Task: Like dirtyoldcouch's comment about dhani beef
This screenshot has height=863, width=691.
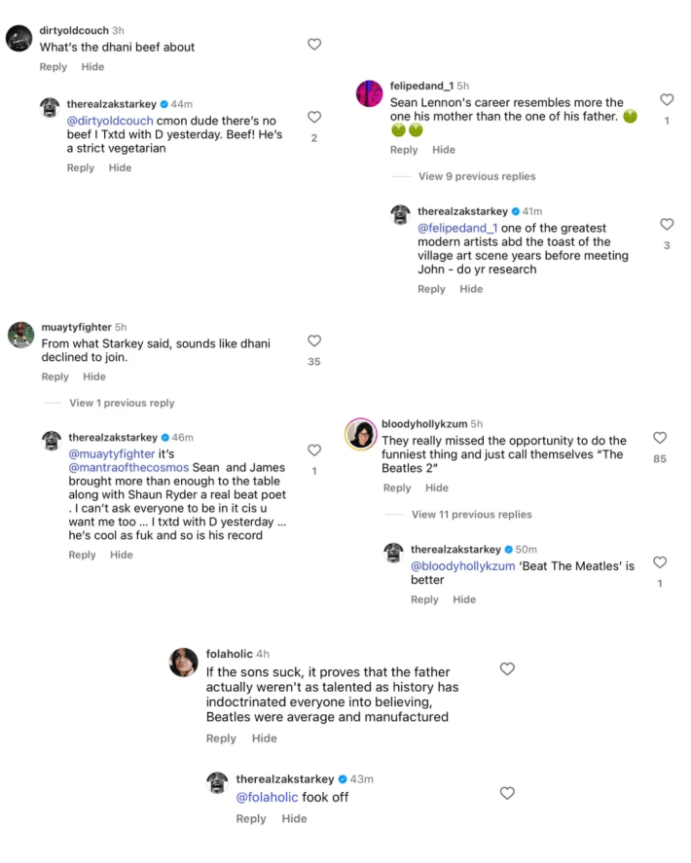Action: (314, 45)
